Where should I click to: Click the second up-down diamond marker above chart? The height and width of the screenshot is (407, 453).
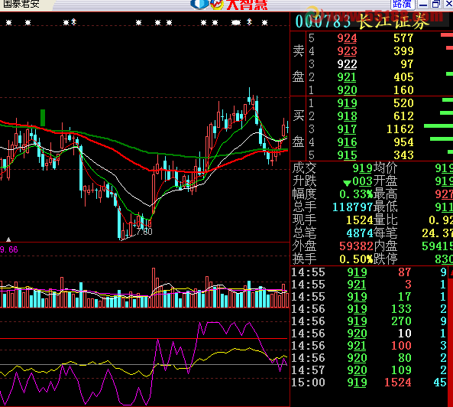click(249, 21)
